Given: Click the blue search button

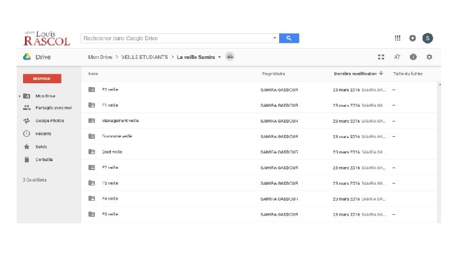Looking at the screenshot, I should click(x=289, y=38).
